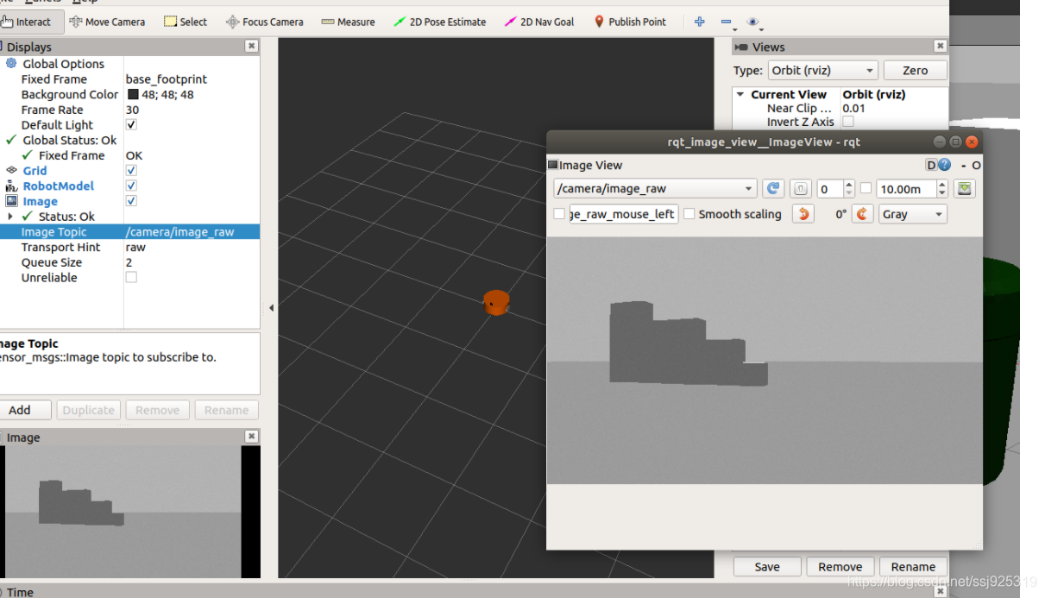The width and height of the screenshot is (1045, 598).
Task: Click the image_raw_mouse_left text field
Action: click(x=623, y=214)
